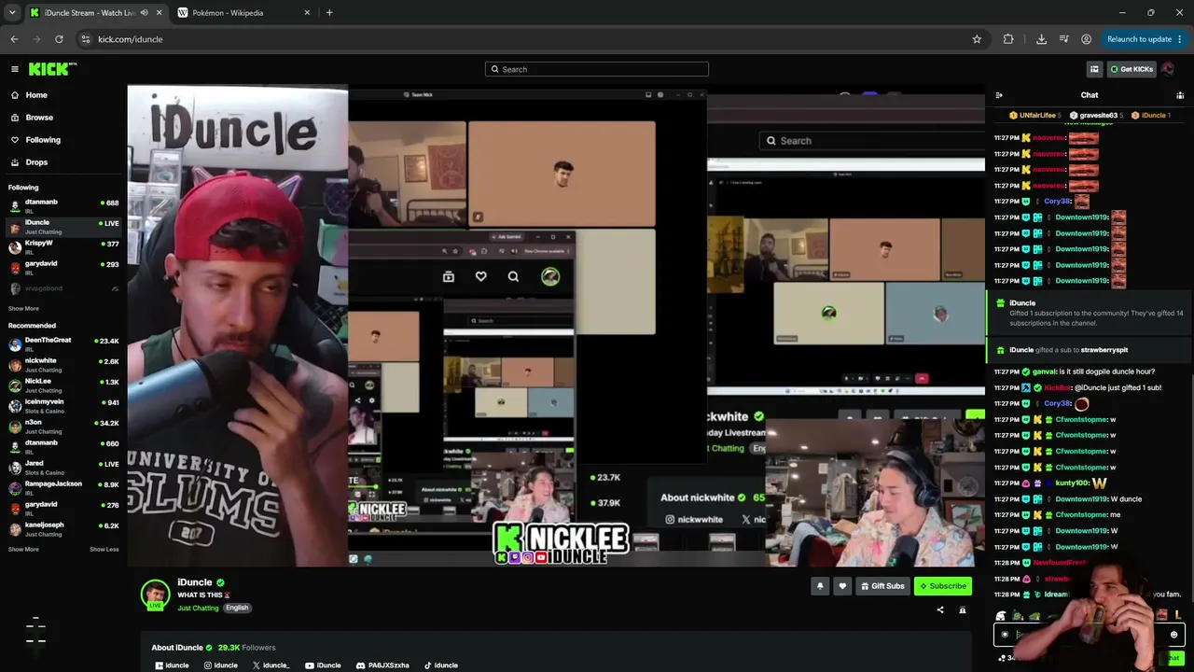Open iDuncle's YouTube link
The width and height of the screenshot is (1194, 672).
click(323, 665)
